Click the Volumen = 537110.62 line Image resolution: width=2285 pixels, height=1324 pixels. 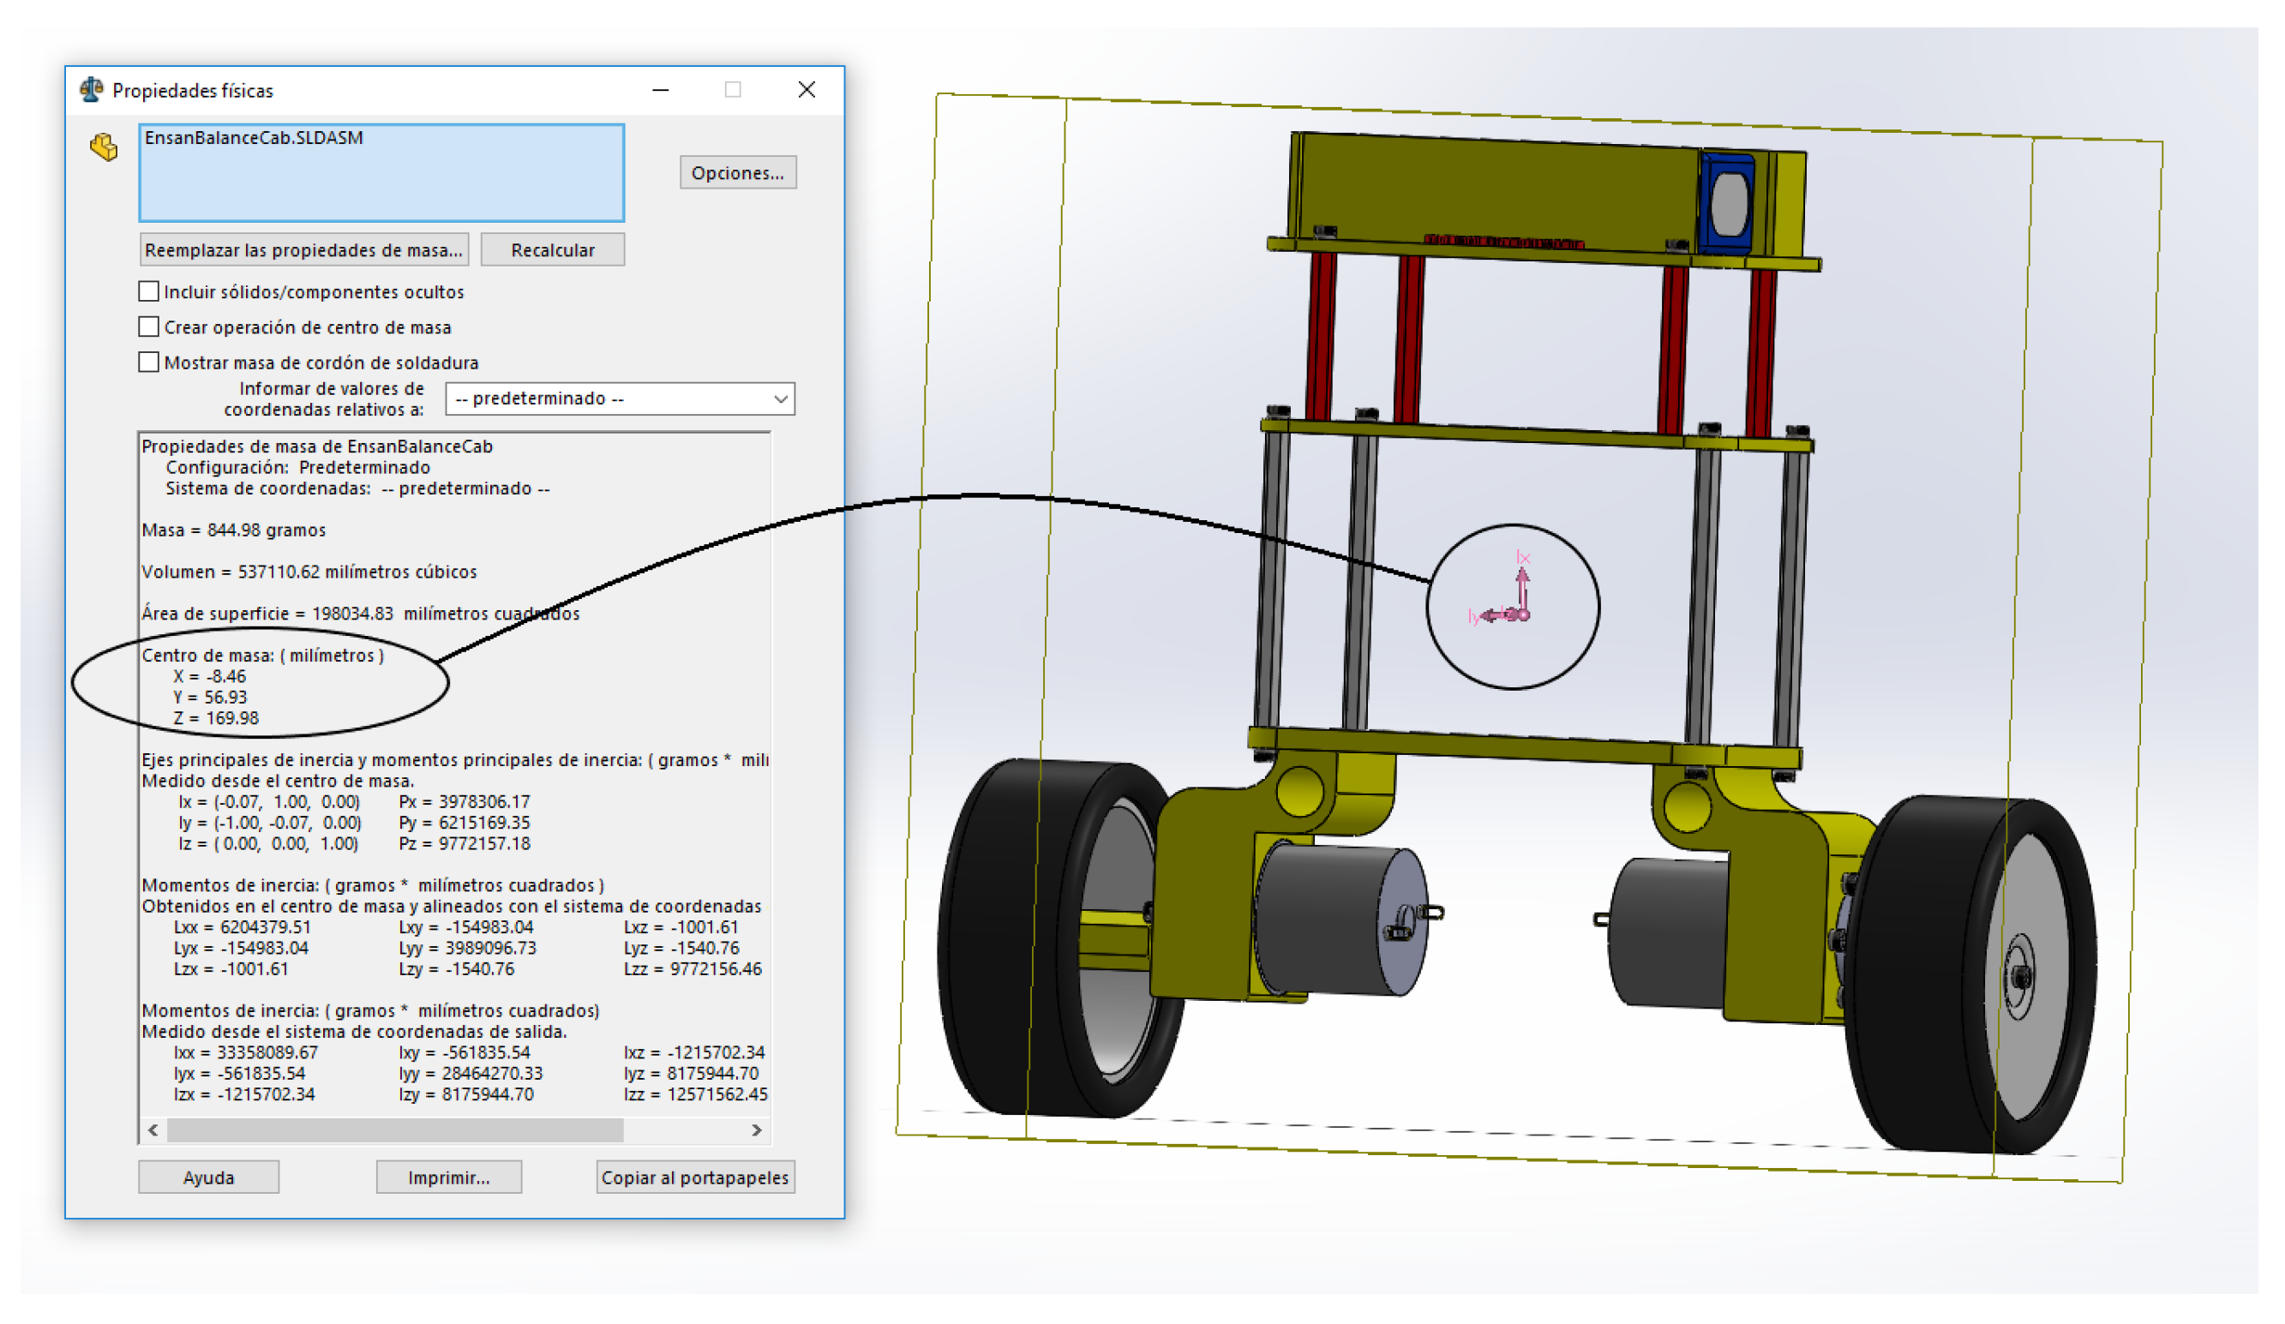(309, 572)
